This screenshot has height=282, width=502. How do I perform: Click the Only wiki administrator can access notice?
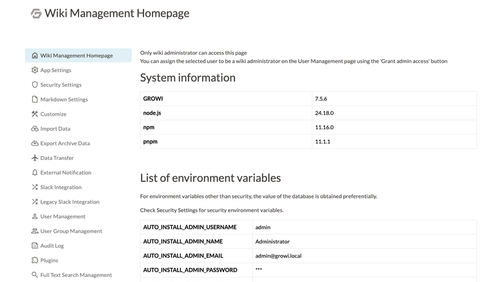(193, 53)
